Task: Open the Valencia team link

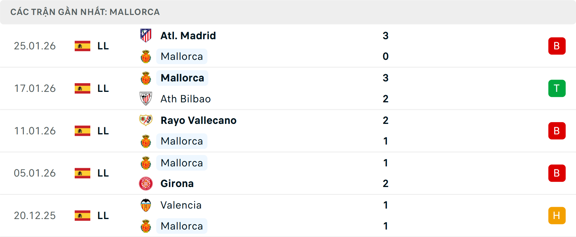Action: 181,205
